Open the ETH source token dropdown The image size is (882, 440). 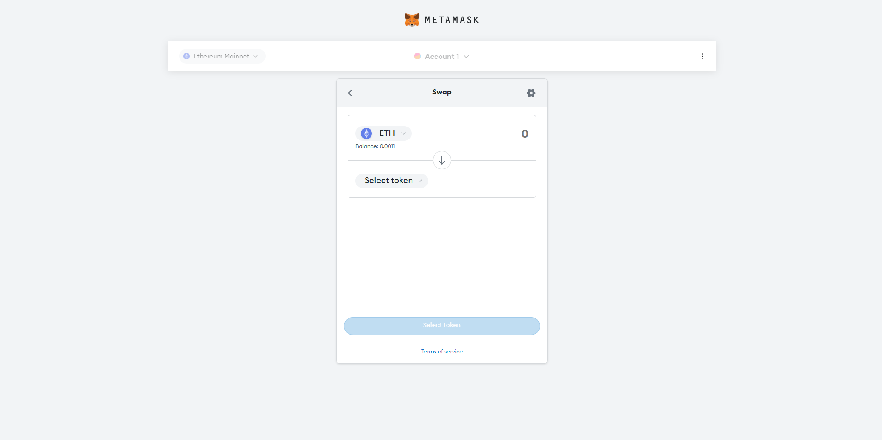tap(383, 133)
